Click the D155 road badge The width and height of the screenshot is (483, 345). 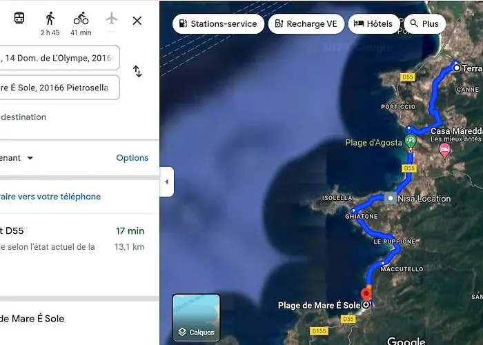319,331
